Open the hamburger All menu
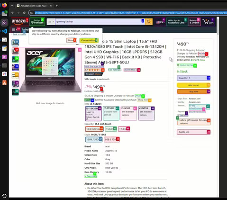 pos(16,29)
